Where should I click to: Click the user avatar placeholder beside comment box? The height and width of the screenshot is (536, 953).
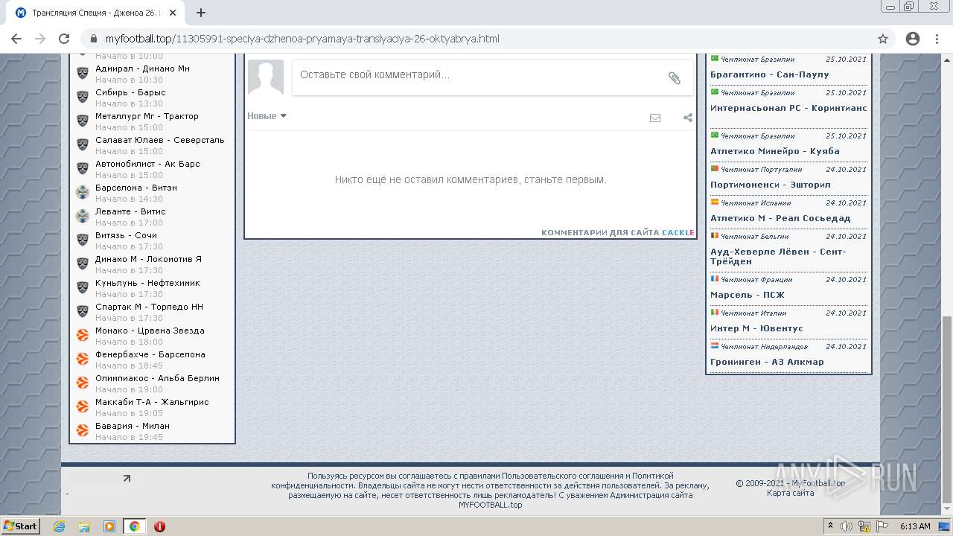coord(266,77)
